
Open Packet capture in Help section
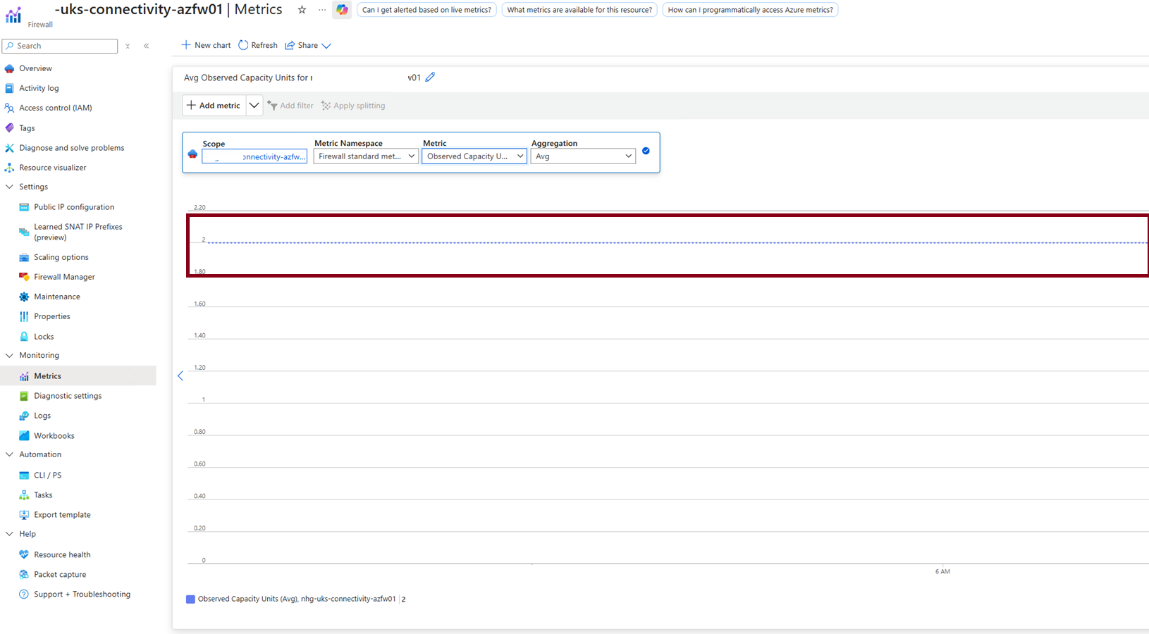tap(60, 574)
